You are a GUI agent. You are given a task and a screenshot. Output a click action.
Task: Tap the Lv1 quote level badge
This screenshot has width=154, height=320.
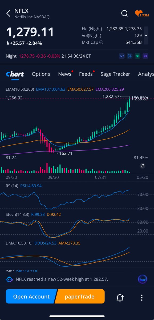(122, 56)
